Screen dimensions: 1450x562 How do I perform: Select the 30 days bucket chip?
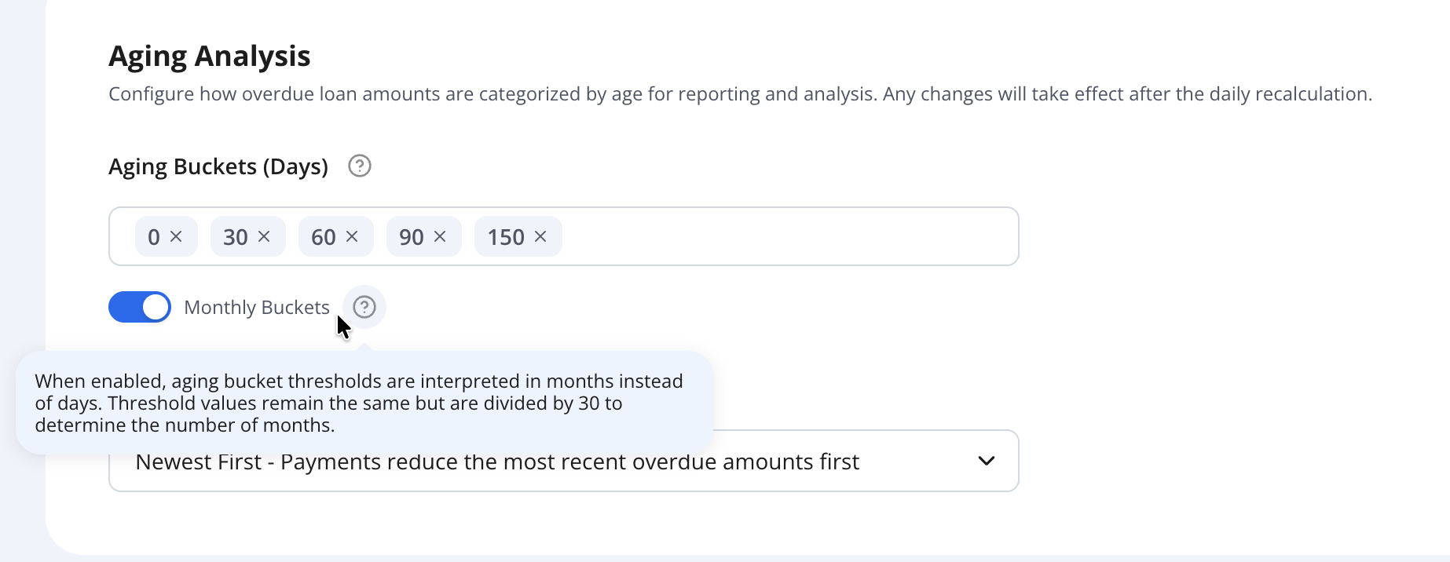pos(236,236)
